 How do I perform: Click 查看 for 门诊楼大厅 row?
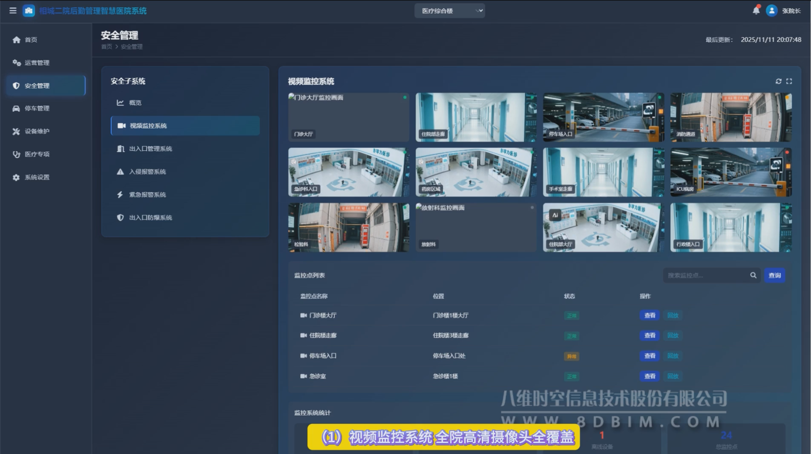point(649,316)
